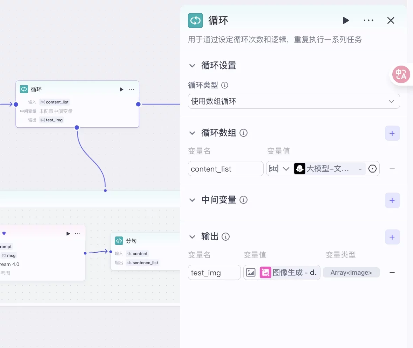
Task: Click the 循环 loop icon in panel header
Action: click(195, 20)
